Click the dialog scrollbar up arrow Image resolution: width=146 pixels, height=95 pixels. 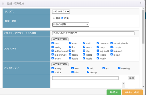coord(143,8)
